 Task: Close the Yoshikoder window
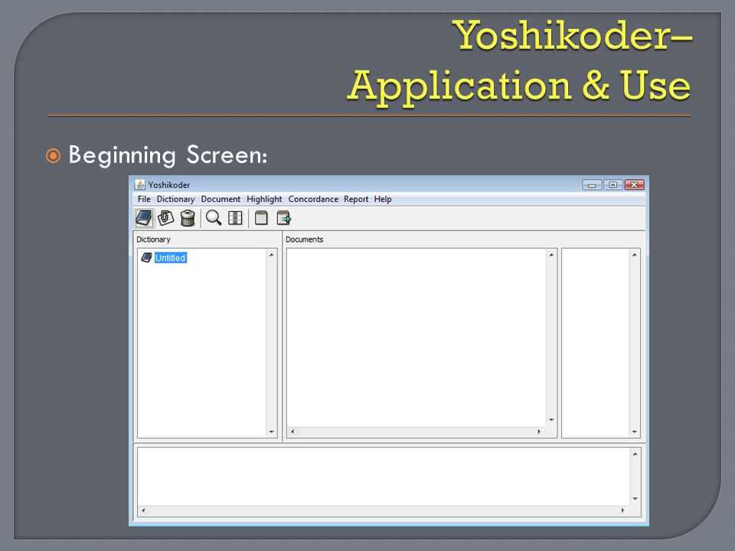point(634,185)
